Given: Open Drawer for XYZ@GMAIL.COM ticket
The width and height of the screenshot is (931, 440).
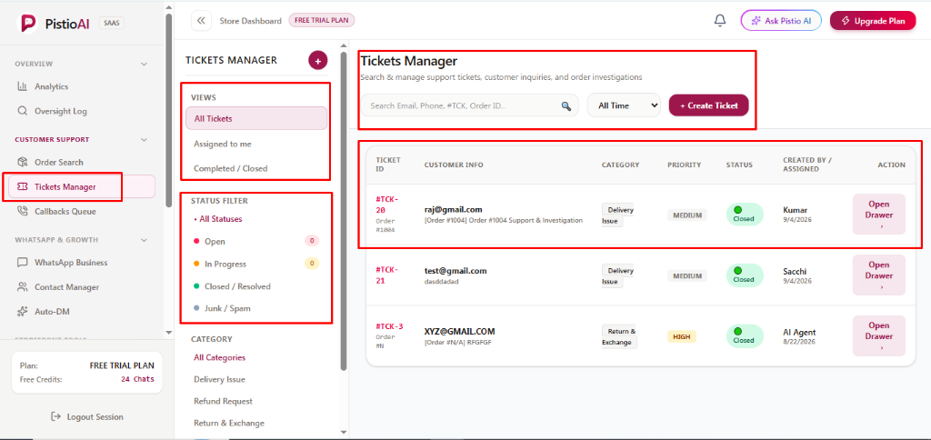Looking at the screenshot, I should [x=879, y=336].
